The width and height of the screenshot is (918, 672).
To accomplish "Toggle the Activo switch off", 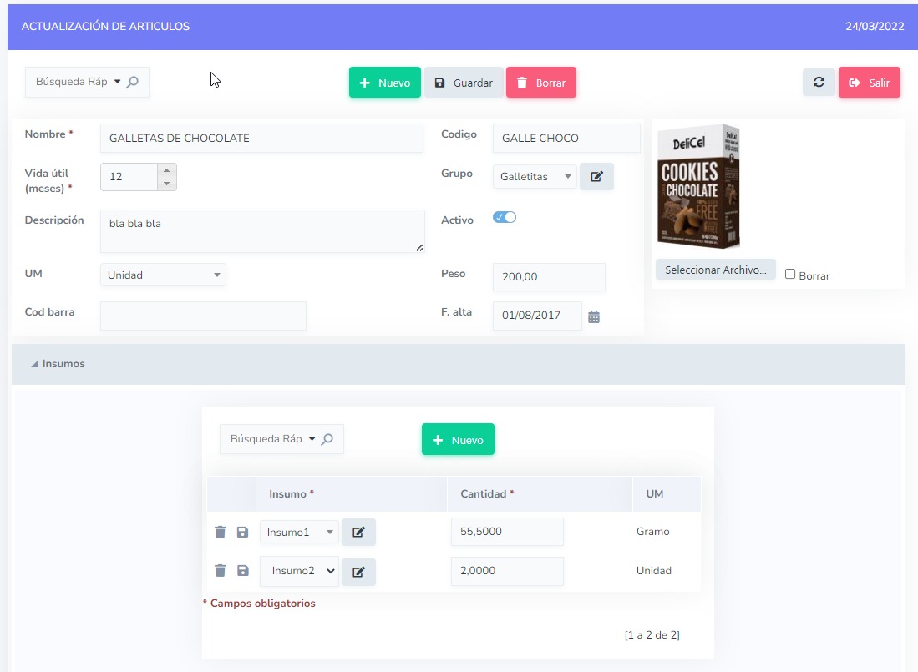I will click(x=505, y=217).
